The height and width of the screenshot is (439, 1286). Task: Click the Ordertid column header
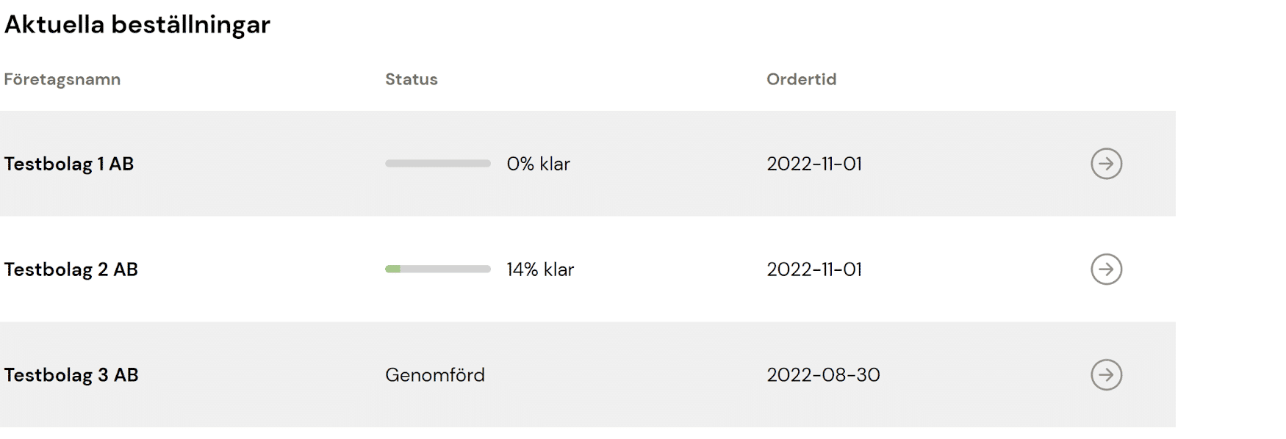(802, 79)
